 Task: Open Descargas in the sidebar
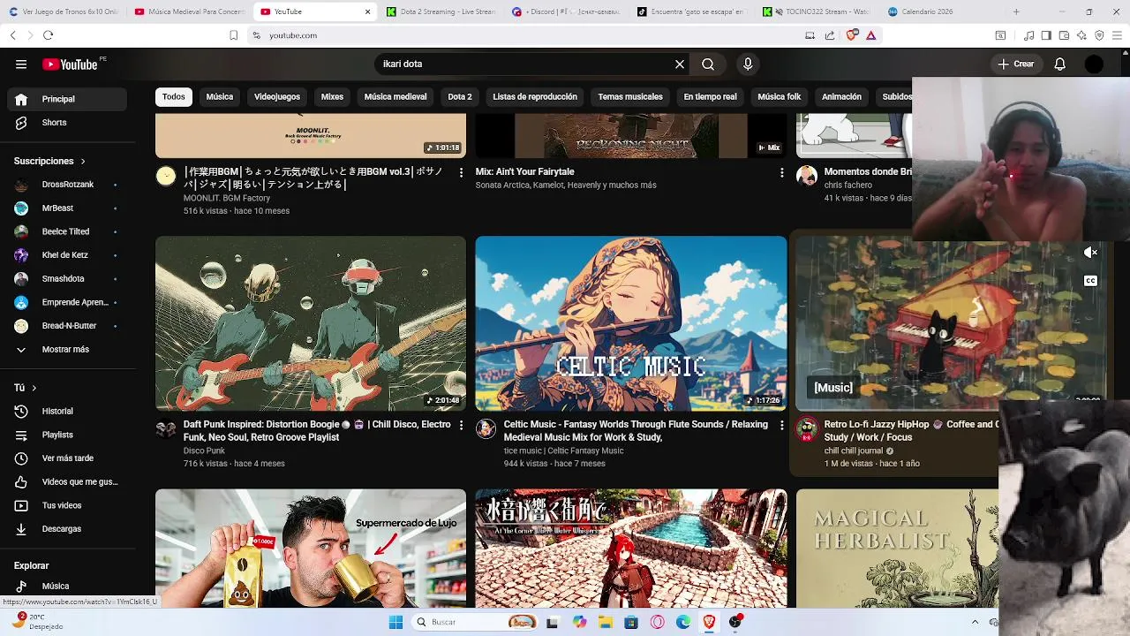point(67,529)
